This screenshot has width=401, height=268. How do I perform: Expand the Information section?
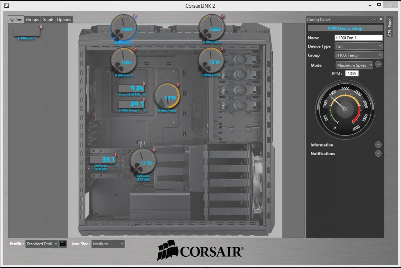(x=378, y=145)
